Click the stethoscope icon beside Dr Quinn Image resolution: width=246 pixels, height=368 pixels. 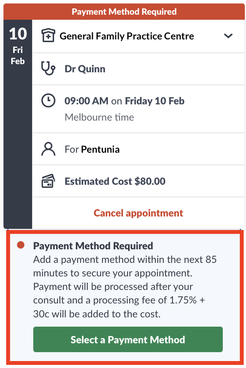click(x=48, y=68)
